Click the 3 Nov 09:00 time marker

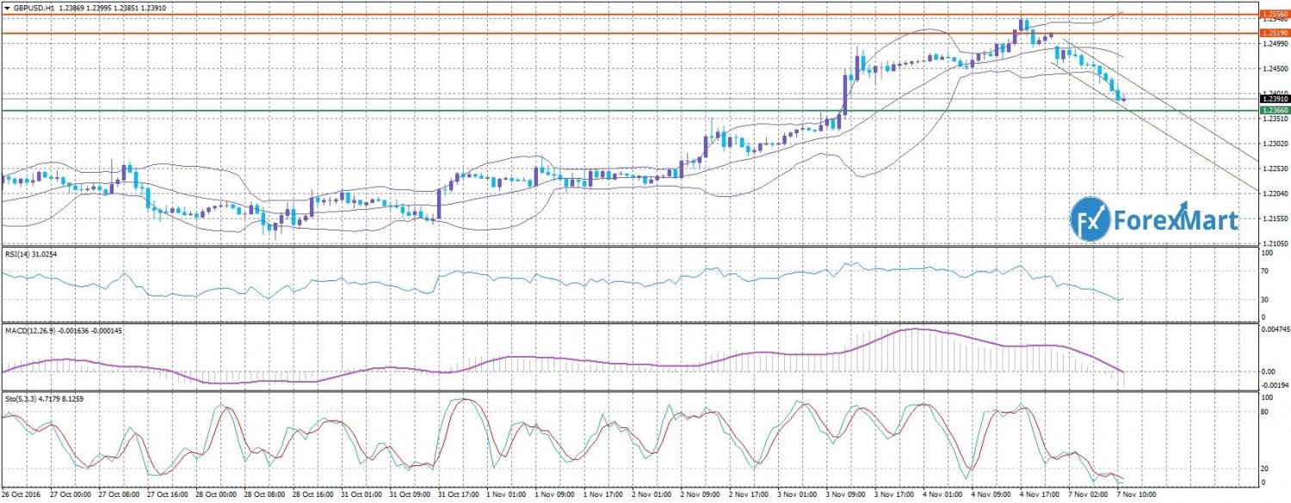coord(846,495)
